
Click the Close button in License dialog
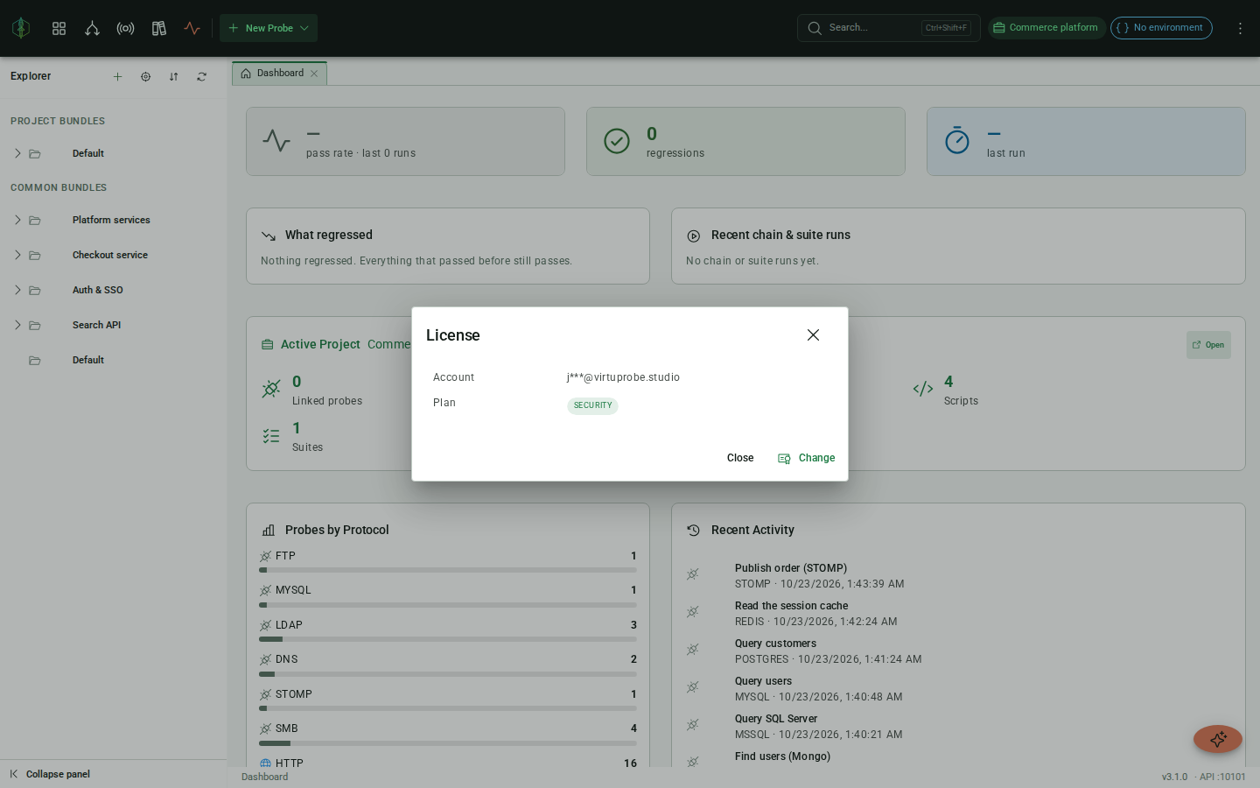(x=740, y=458)
